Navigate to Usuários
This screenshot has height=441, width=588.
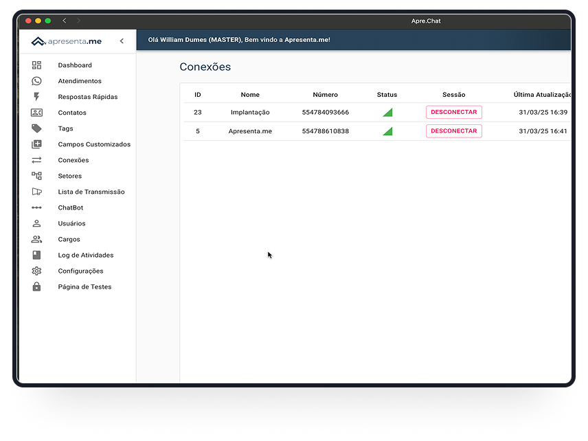point(71,223)
